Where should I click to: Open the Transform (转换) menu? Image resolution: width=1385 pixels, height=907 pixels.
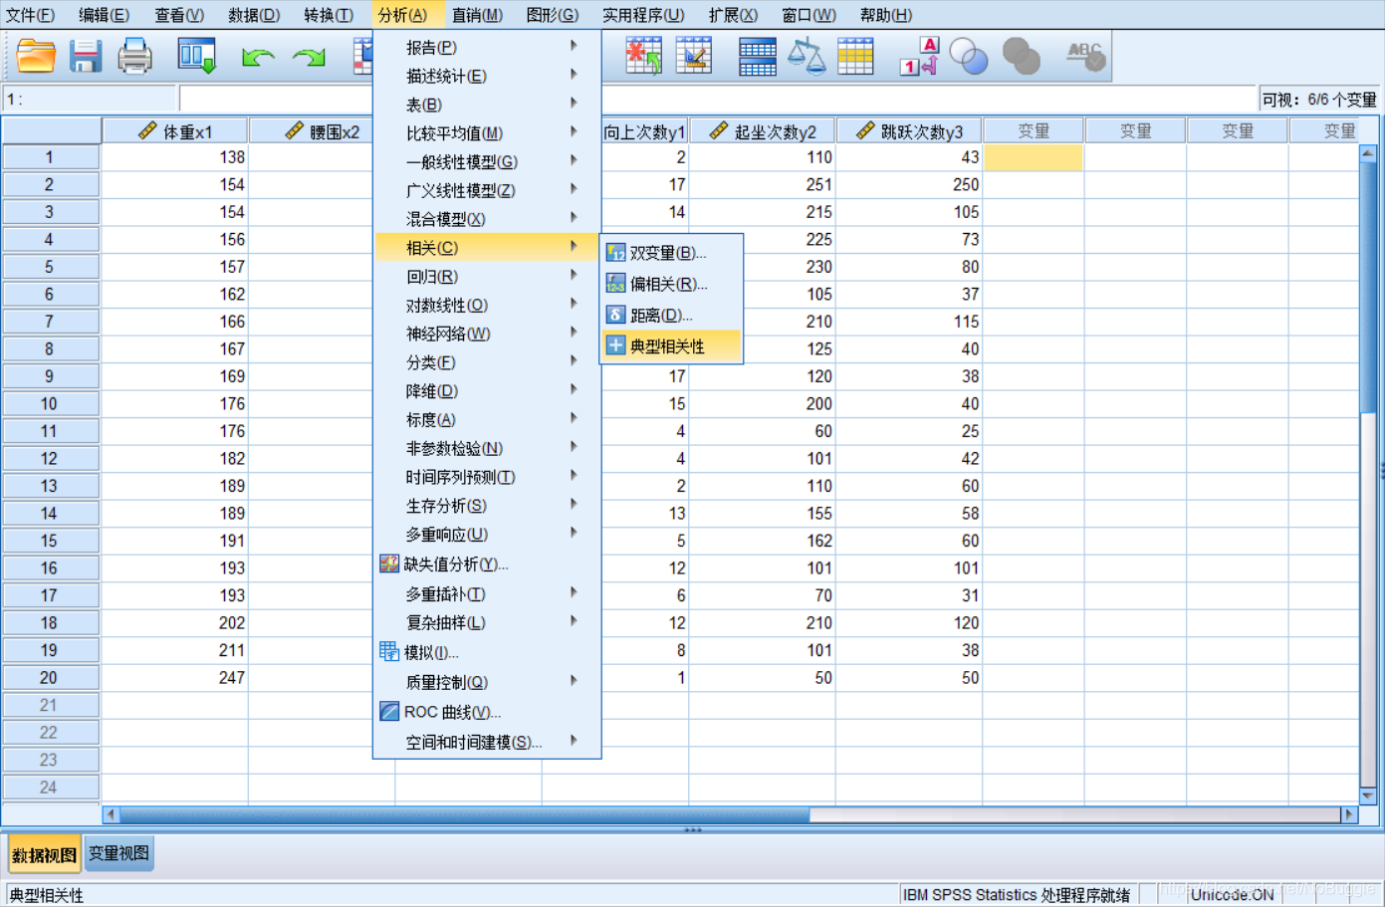[329, 15]
